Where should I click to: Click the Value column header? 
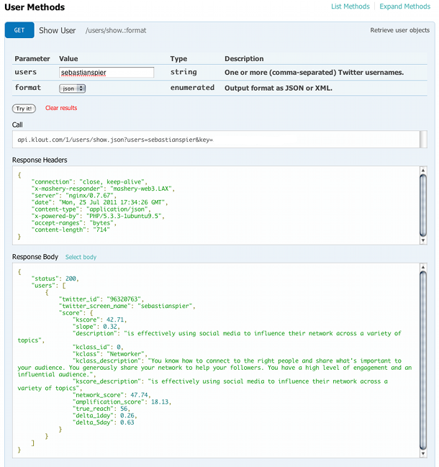(68, 59)
